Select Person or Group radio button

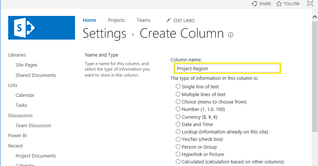[x=178, y=147]
